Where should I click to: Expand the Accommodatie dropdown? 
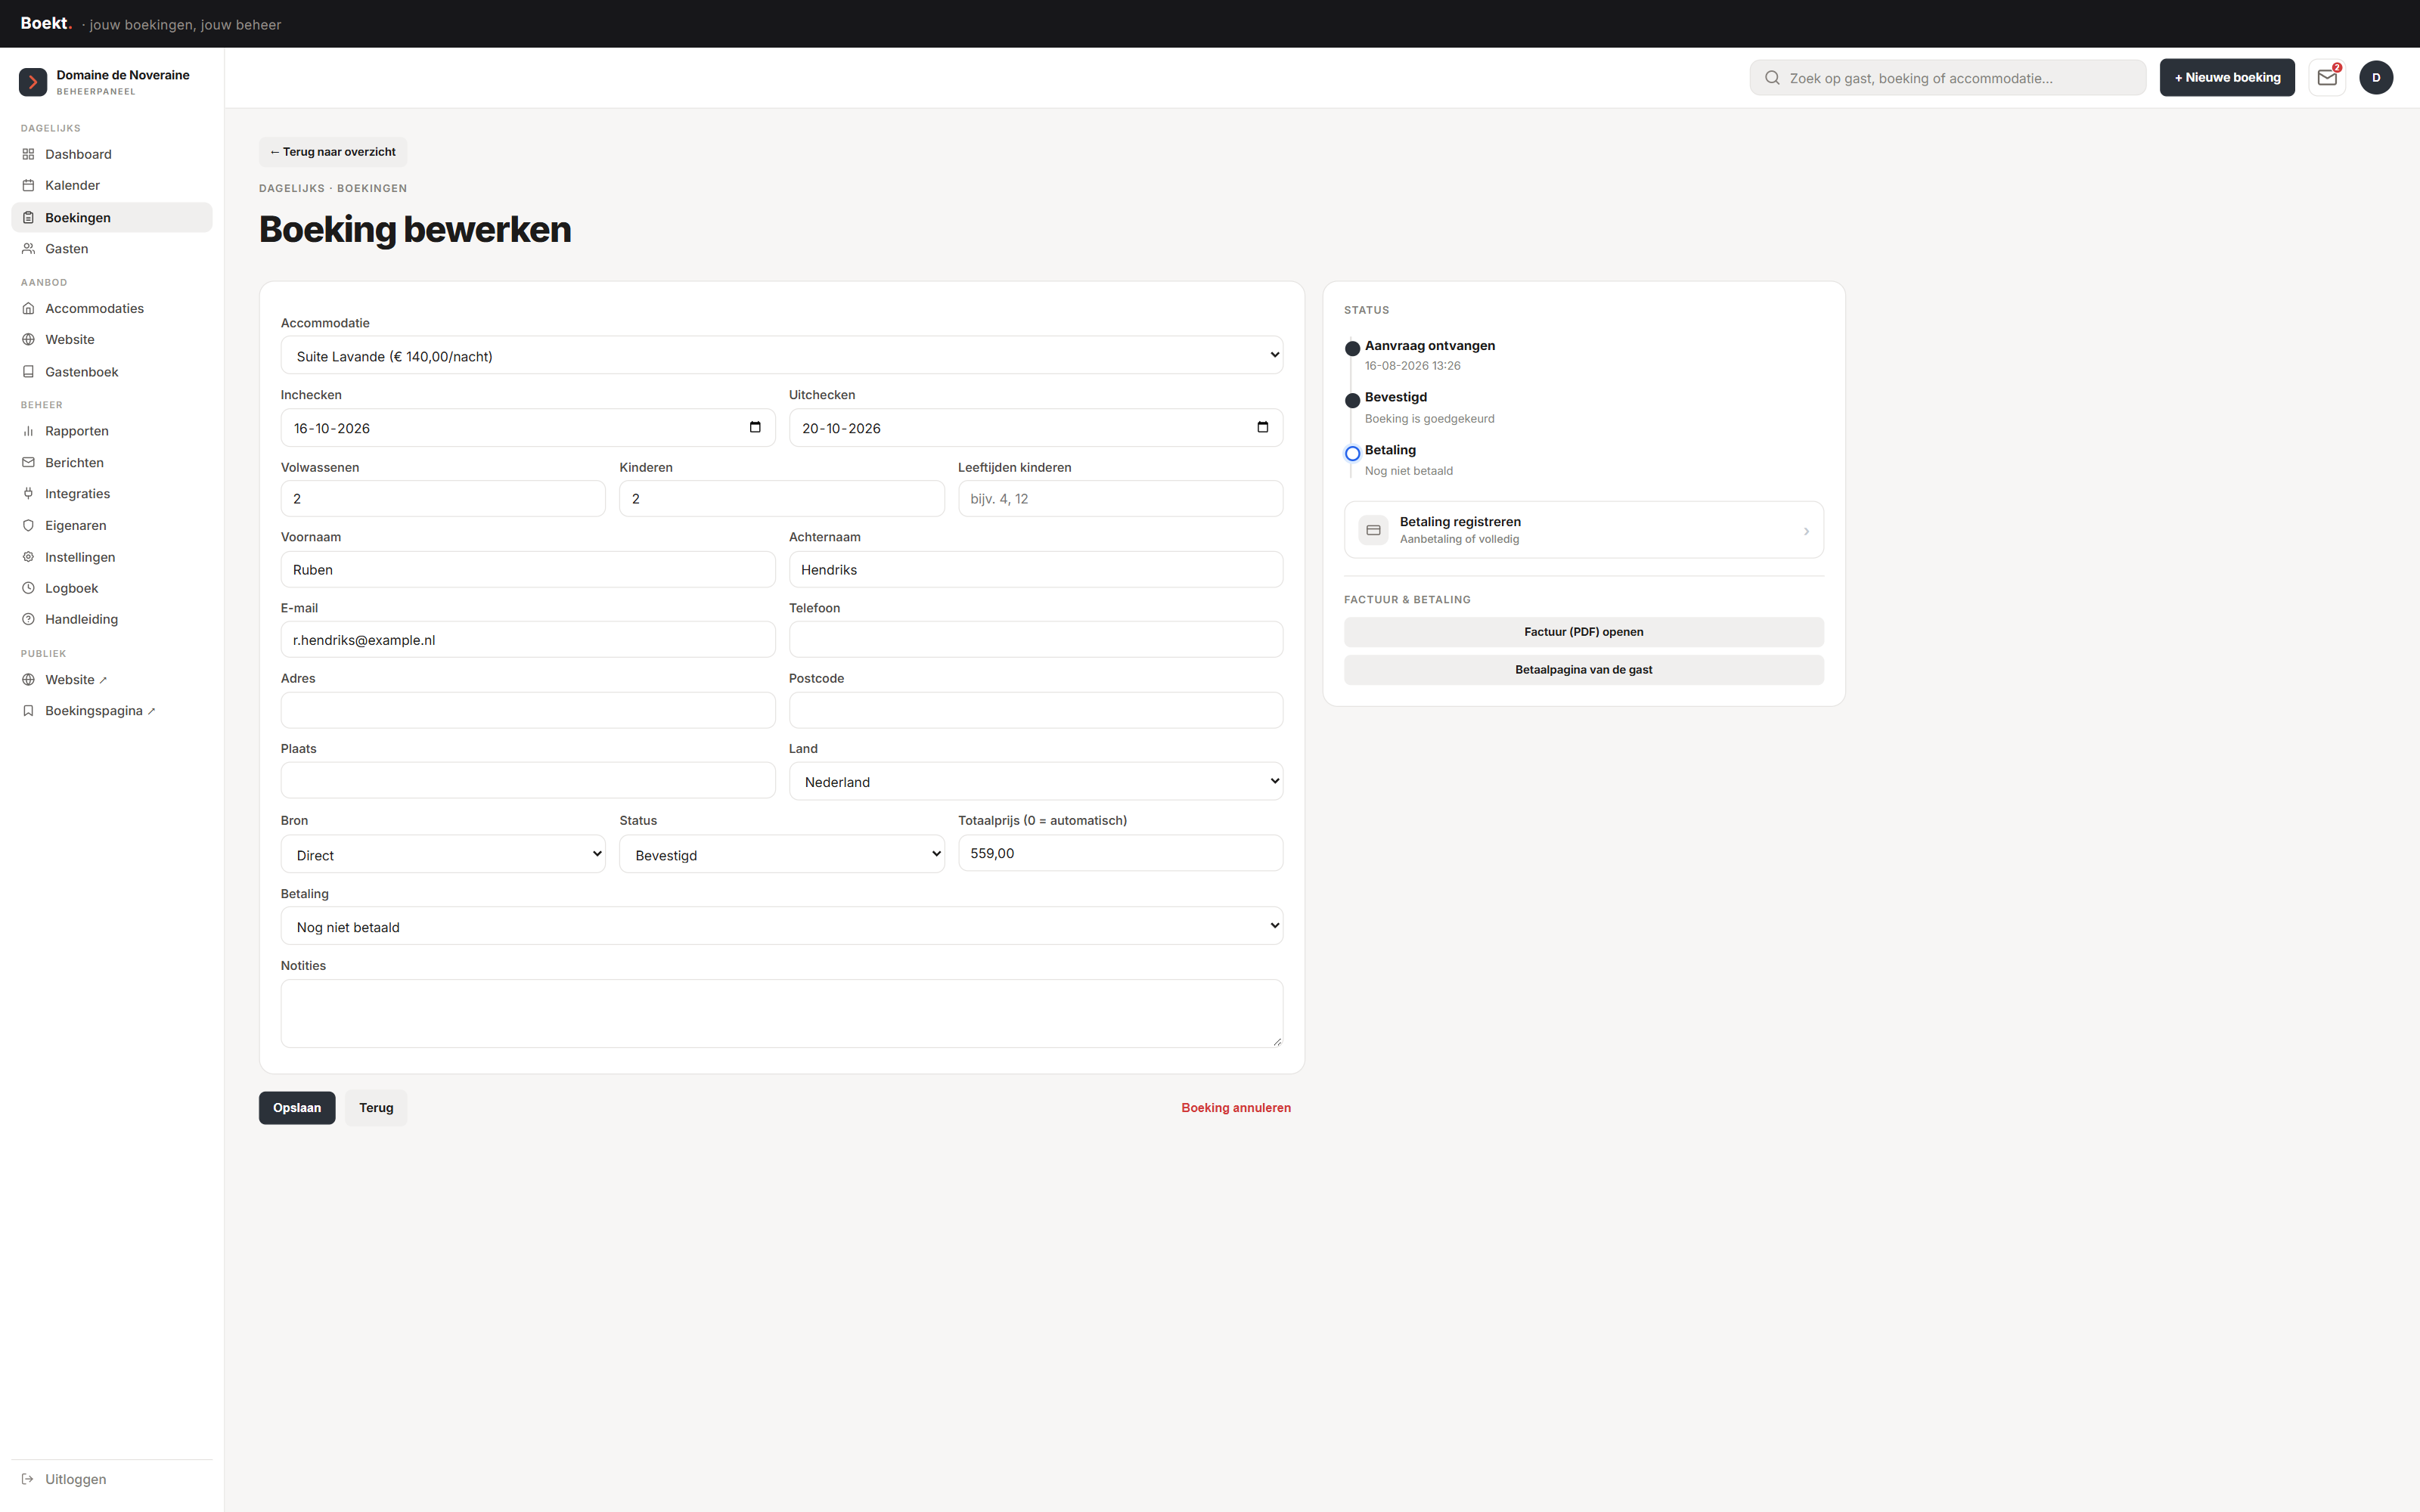[782, 356]
